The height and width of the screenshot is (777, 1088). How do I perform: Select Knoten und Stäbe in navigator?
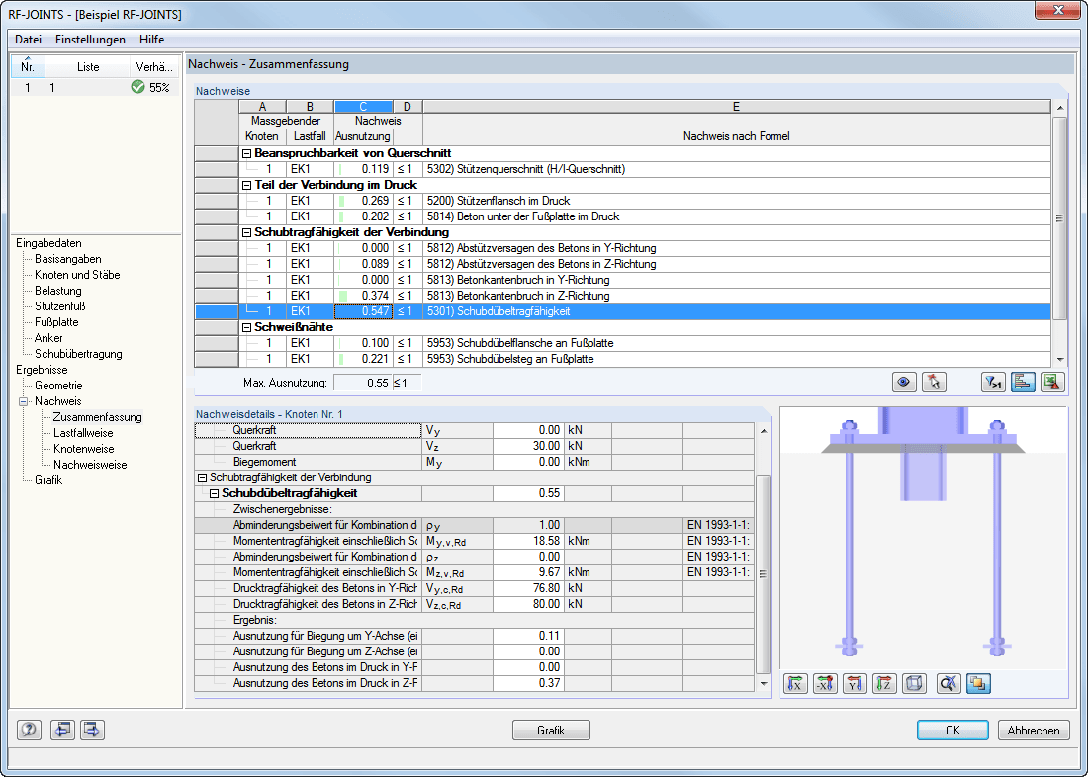(77, 276)
